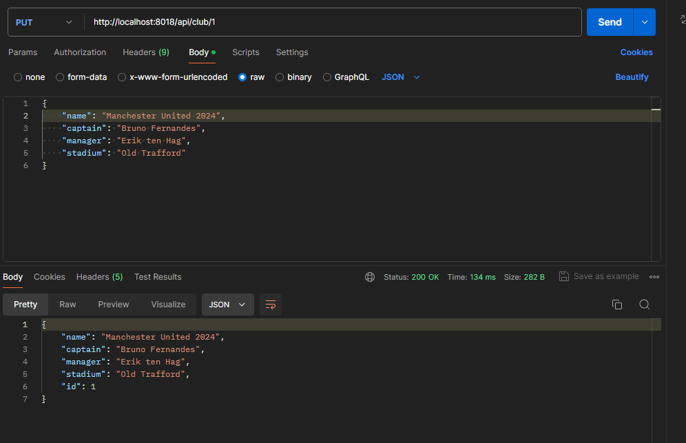
Task: Click "Erik ten Hag" in response body
Action: tap(151, 362)
